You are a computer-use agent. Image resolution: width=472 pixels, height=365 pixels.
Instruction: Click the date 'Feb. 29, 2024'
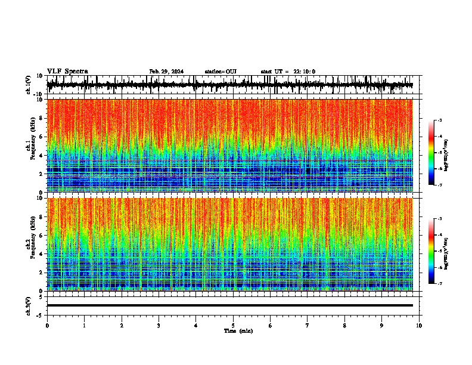tap(166, 72)
